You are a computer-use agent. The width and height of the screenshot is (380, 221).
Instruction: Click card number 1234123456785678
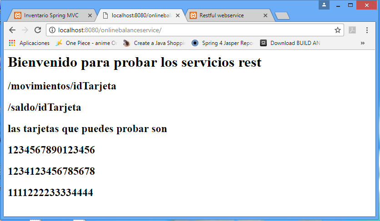tap(51, 172)
